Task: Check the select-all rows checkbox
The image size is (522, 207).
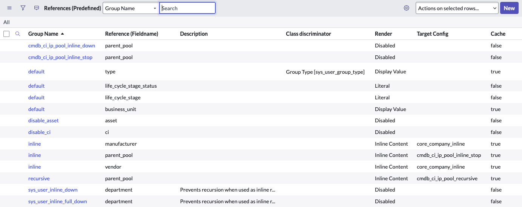Action: 6,34
